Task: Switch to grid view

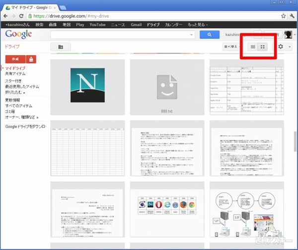Action: tap(262, 47)
